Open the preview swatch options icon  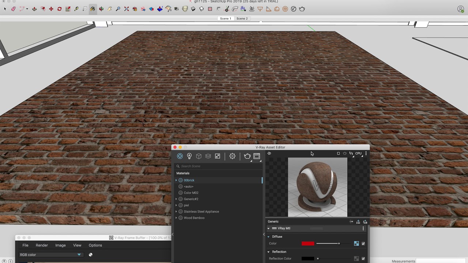269,153
